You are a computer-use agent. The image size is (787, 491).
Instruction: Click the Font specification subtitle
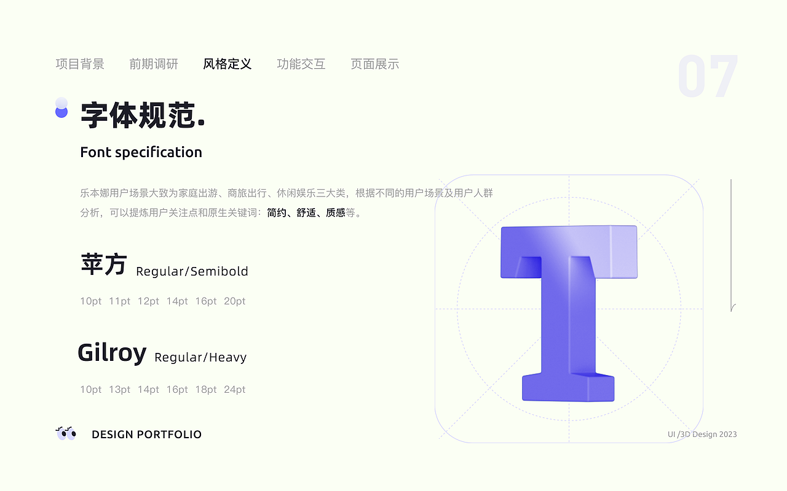pyautogui.click(x=141, y=152)
